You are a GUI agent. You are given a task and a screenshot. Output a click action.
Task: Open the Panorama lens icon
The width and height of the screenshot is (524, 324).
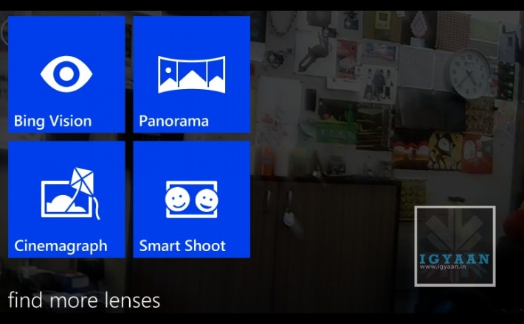pyautogui.click(x=191, y=74)
